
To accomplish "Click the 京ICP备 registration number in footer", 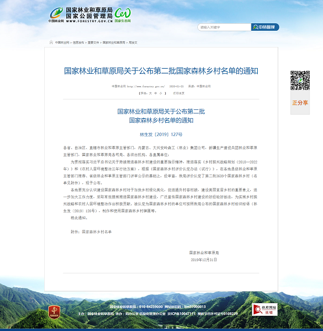I will [x=182, y=314].
